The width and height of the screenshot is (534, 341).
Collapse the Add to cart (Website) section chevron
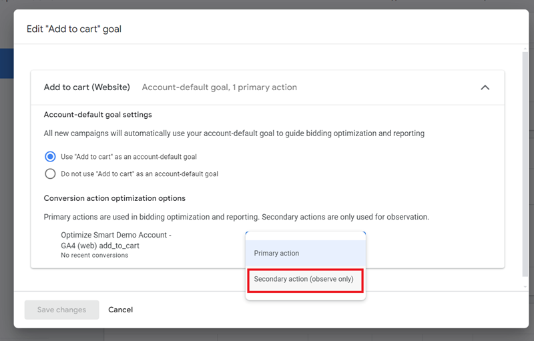coord(485,87)
